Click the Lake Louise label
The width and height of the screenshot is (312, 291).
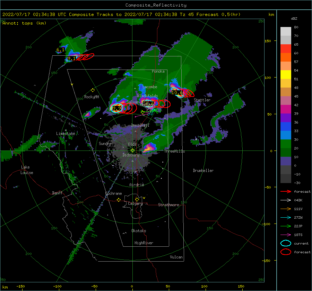(x=27, y=170)
